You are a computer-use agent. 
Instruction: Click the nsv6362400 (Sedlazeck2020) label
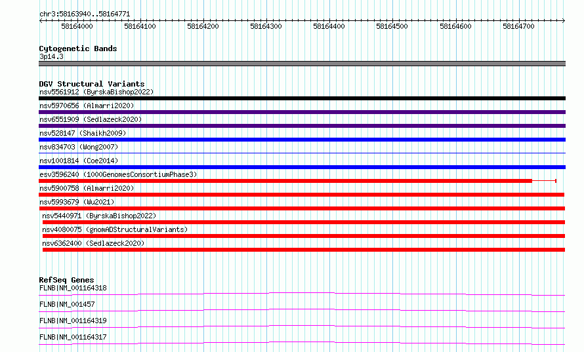[x=93, y=243]
